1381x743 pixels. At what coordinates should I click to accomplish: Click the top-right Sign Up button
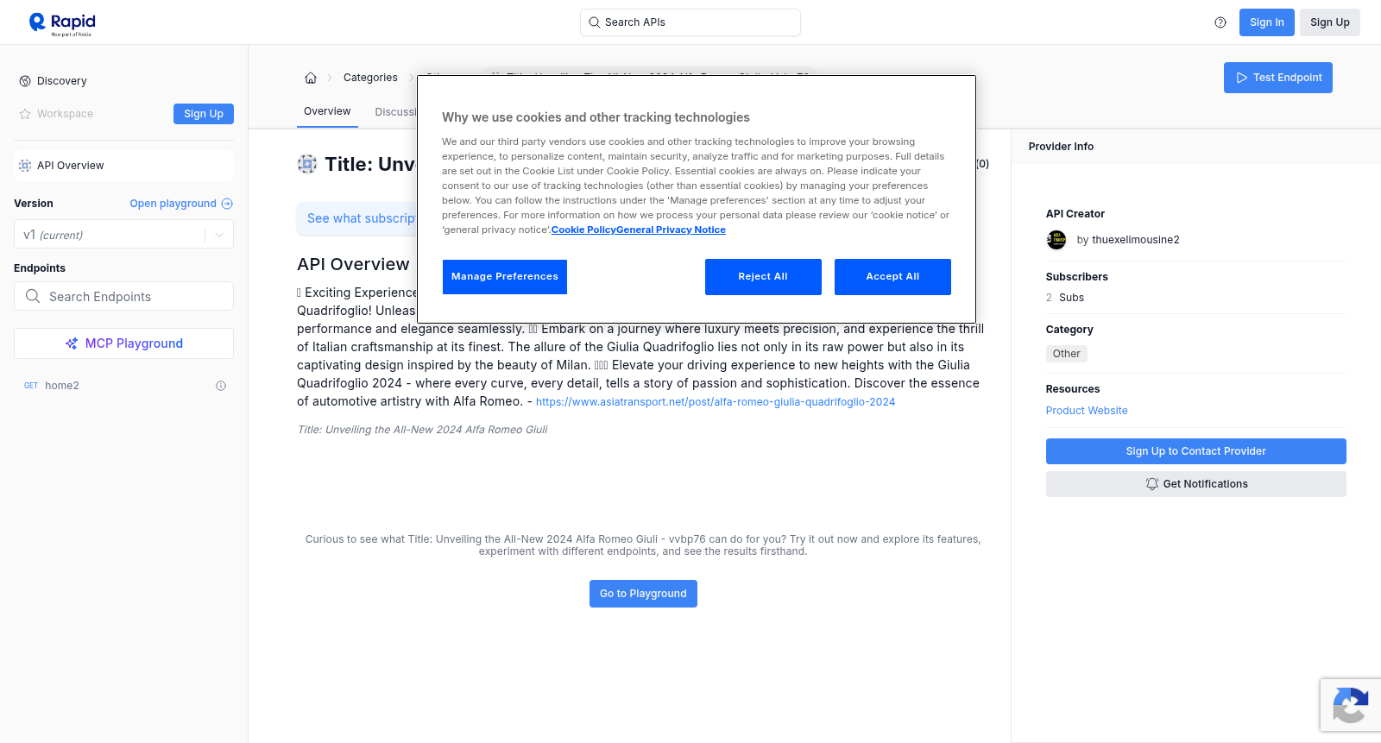point(1329,22)
